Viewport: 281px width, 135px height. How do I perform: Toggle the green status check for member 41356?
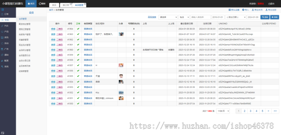click(x=78, y=71)
